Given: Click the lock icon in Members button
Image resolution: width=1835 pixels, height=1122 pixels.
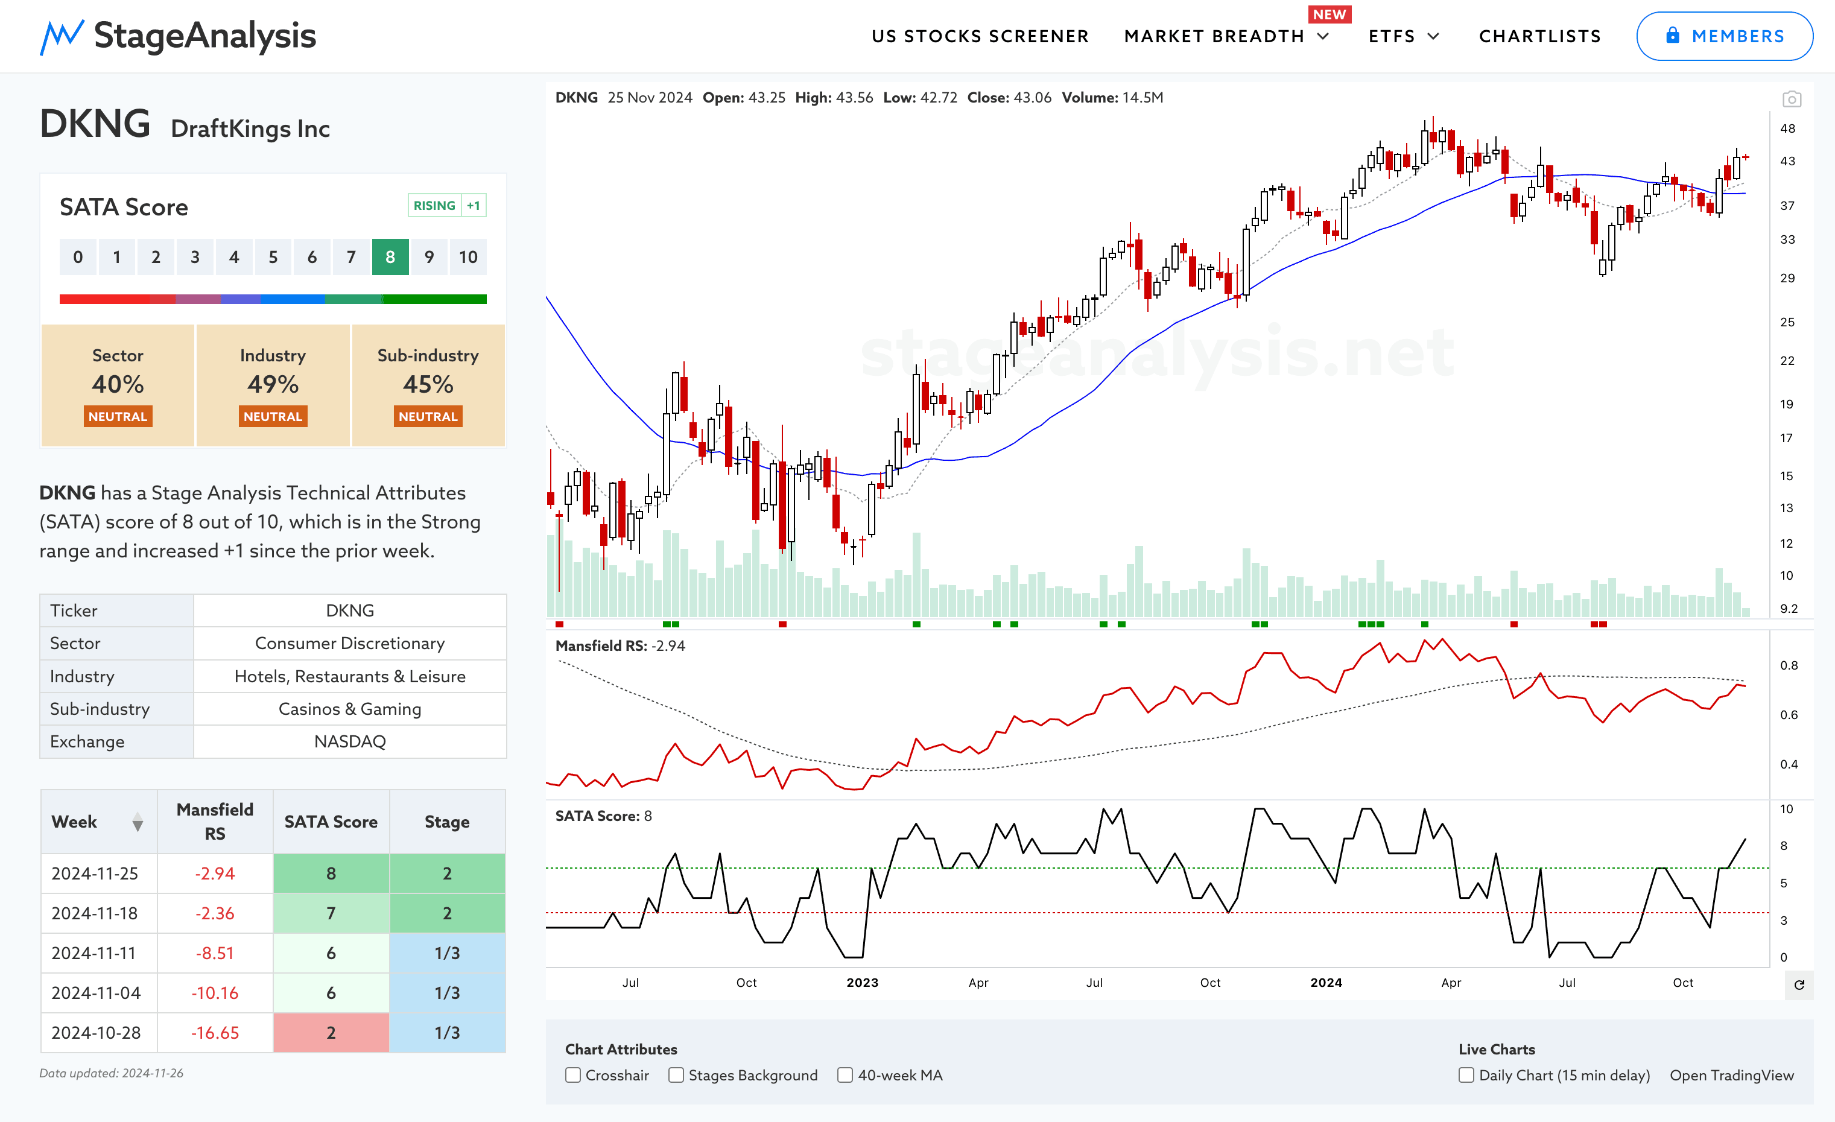Looking at the screenshot, I should (x=1673, y=36).
